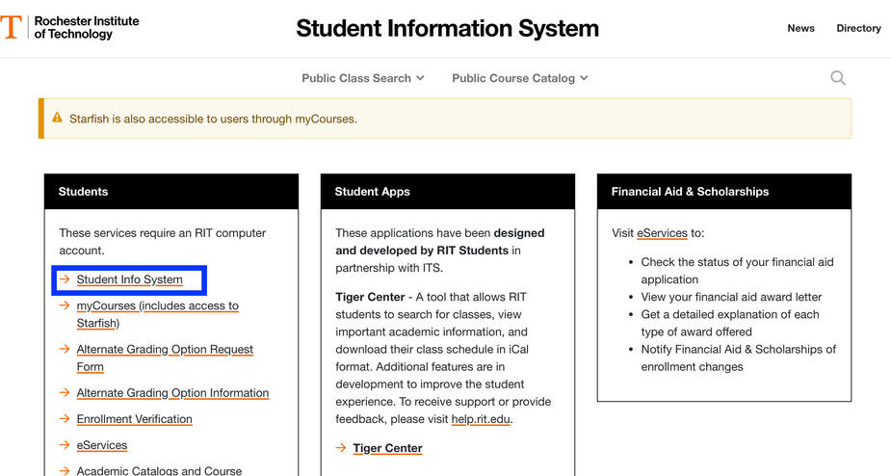The image size is (891, 476).
Task: Click arrow icon beside Enrollment Verification
Action: click(65, 418)
